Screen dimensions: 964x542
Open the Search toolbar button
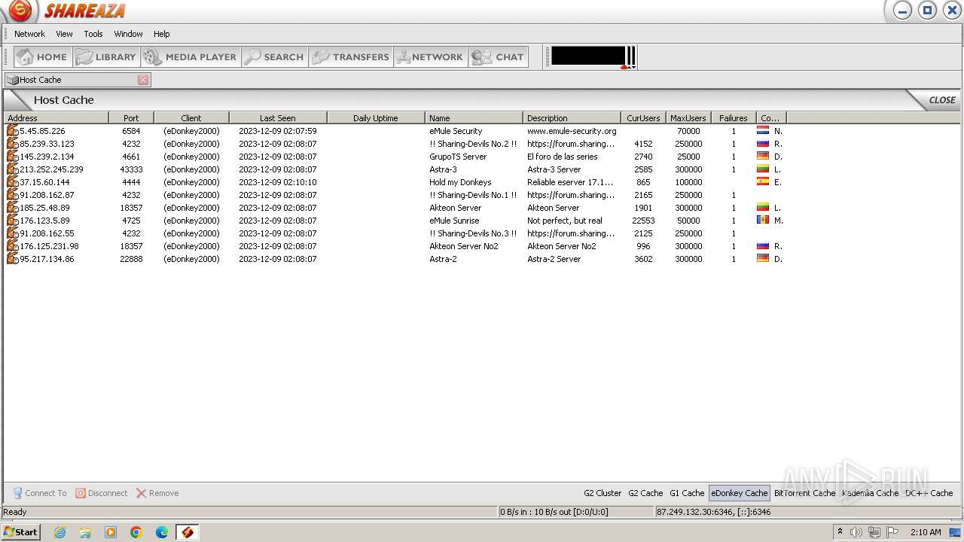coord(275,56)
